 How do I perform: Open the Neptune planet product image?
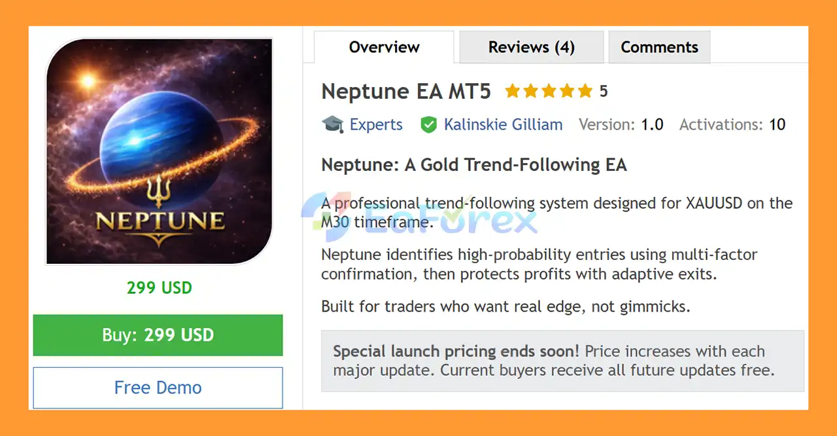tap(159, 151)
